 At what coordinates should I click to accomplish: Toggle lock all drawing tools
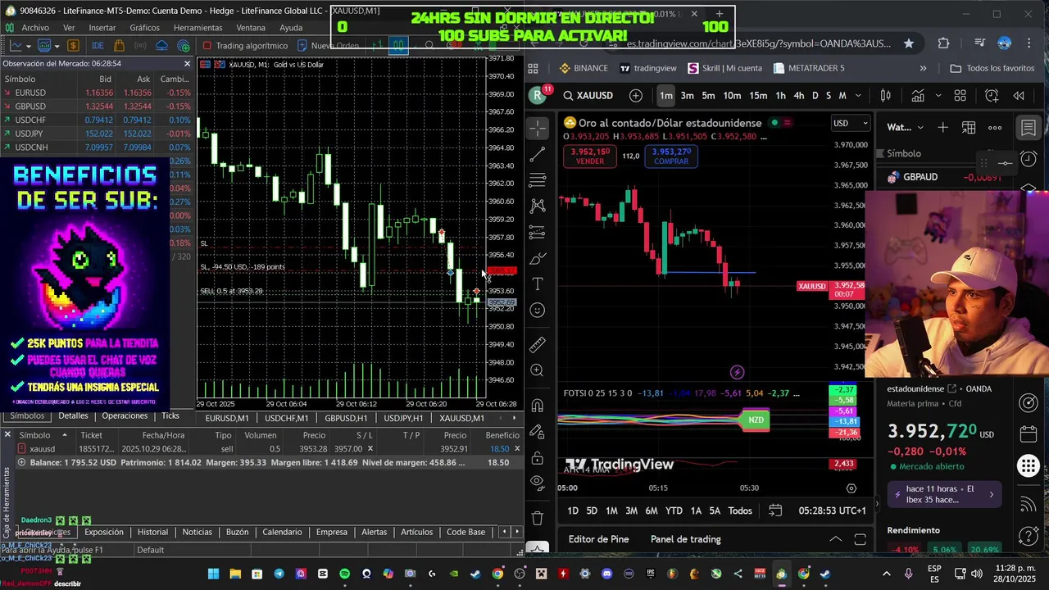pyautogui.click(x=538, y=456)
